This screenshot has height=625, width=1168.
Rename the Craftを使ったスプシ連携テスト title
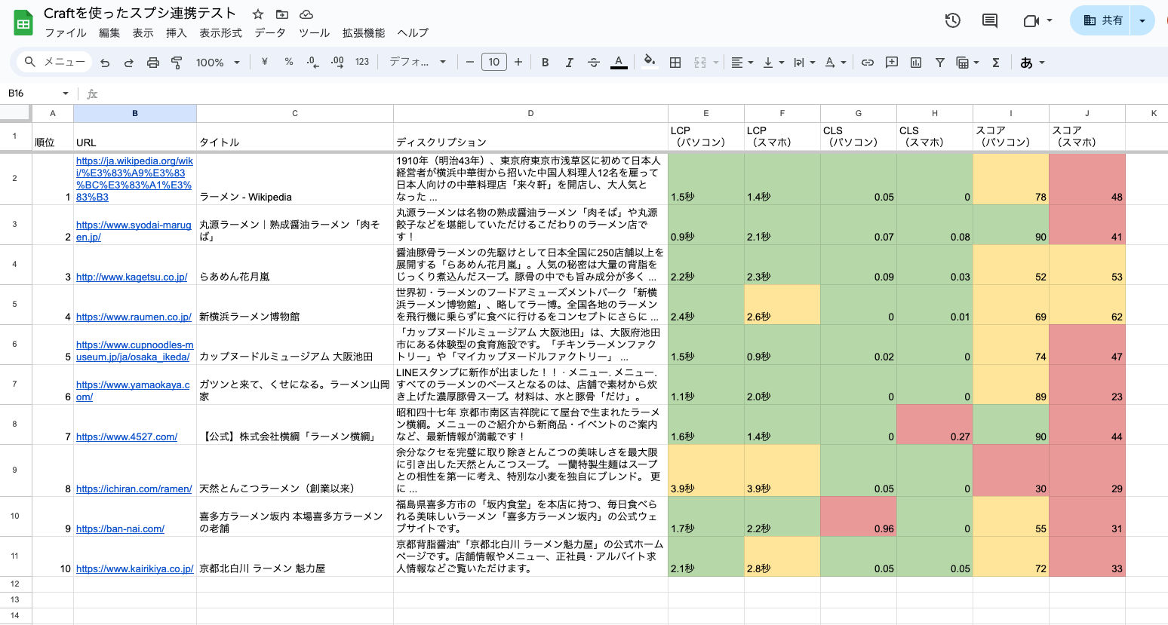click(x=140, y=14)
